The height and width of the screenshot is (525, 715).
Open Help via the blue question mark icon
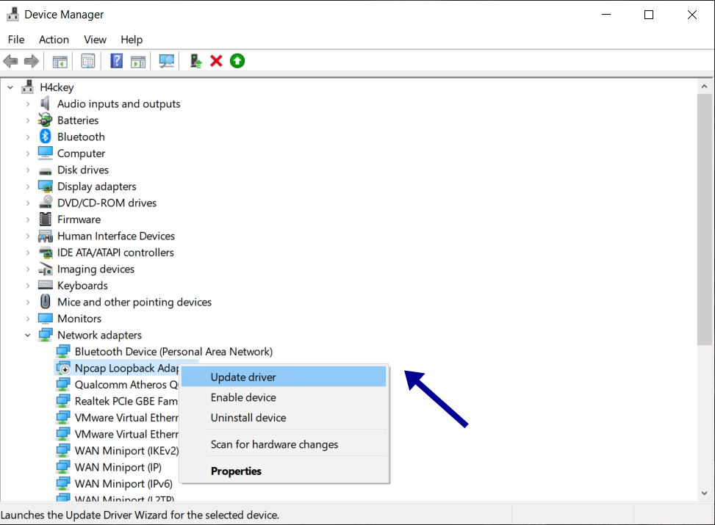pos(116,60)
